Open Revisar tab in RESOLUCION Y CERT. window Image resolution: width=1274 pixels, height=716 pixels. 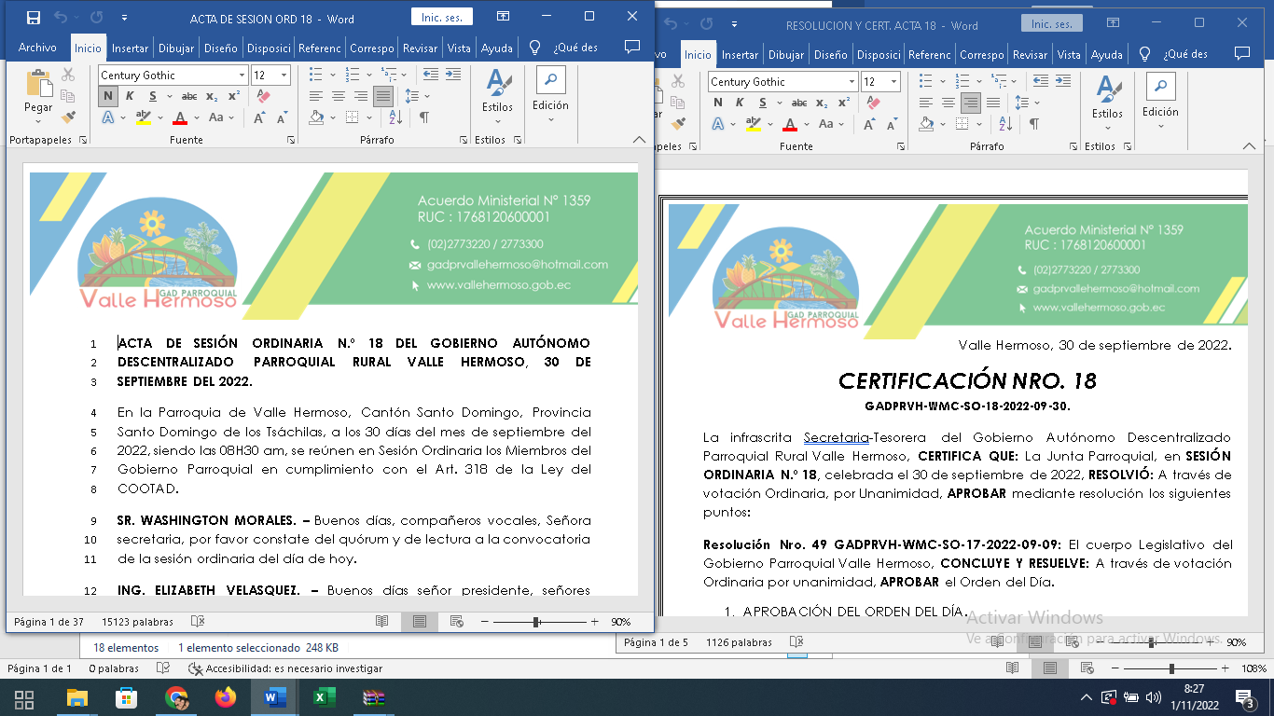click(1030, 55)
